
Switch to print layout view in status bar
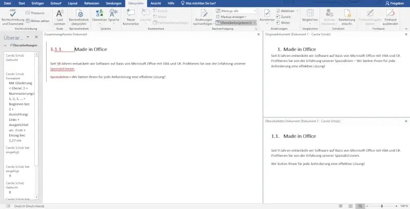tap(351, 206)
